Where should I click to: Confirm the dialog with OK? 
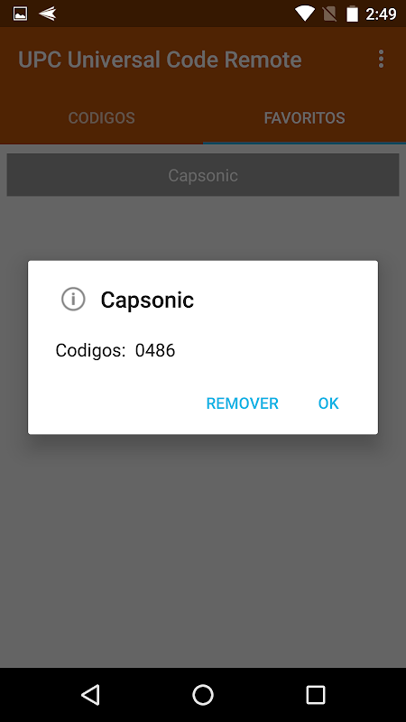coord(328,403)
